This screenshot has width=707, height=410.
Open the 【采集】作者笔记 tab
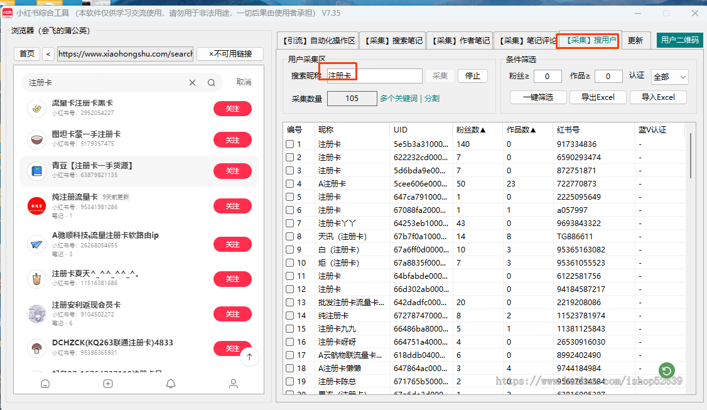(460, 41)
